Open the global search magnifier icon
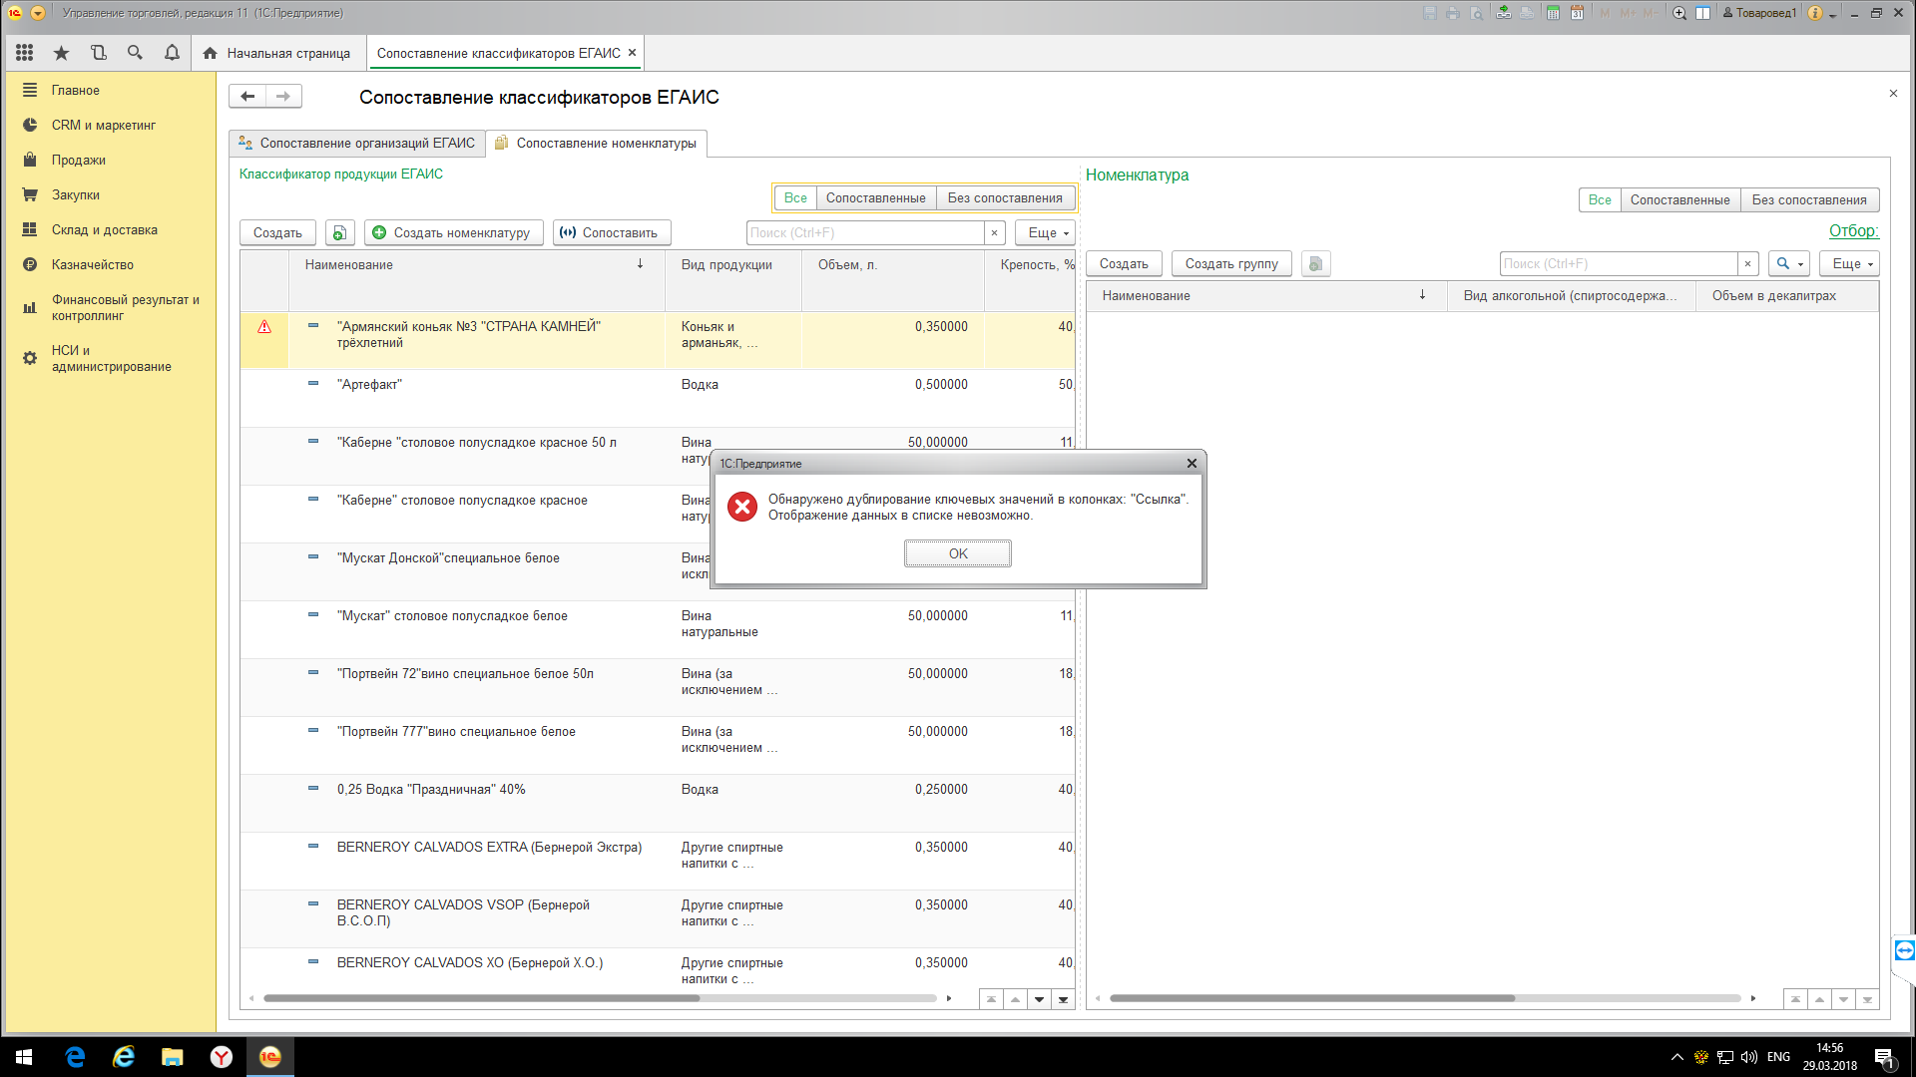This screenshot has width=1916, height=1077. [x=135, y=53]
